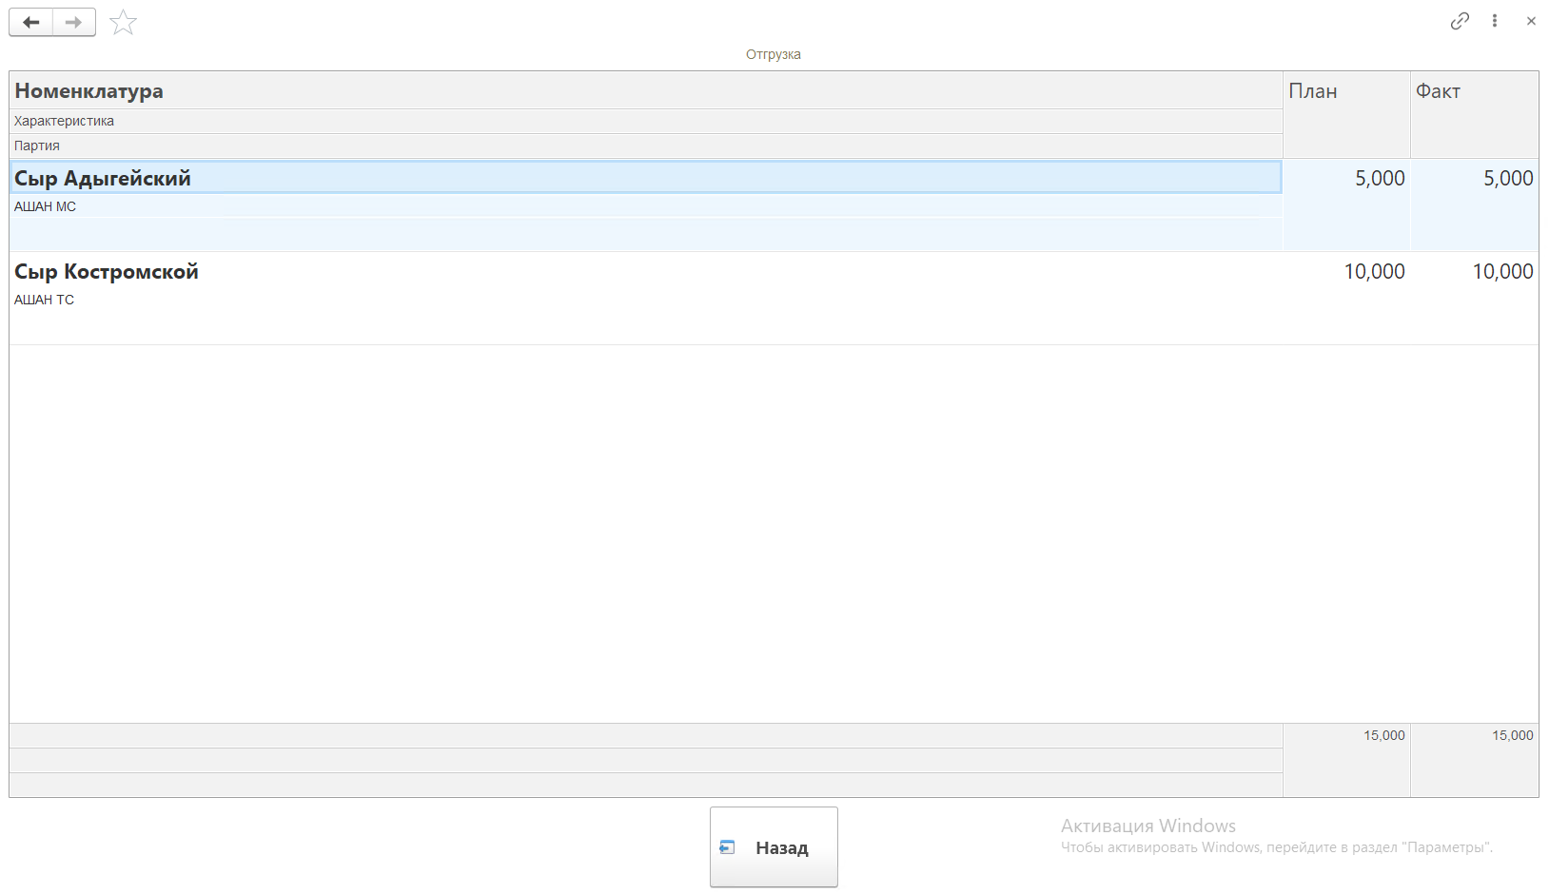Click the blue arrow icon on Назад
This screenshot has width=1549, height=894.
[728, 847]
